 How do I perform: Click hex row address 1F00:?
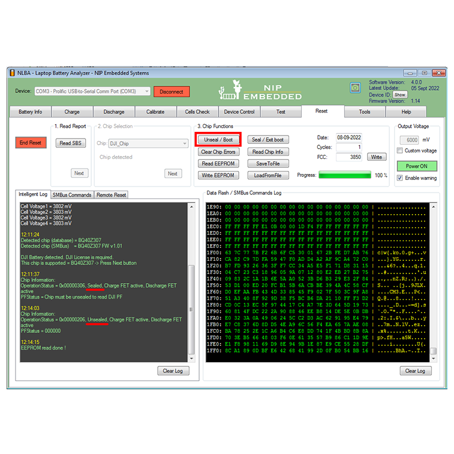[x=214, y=252]
